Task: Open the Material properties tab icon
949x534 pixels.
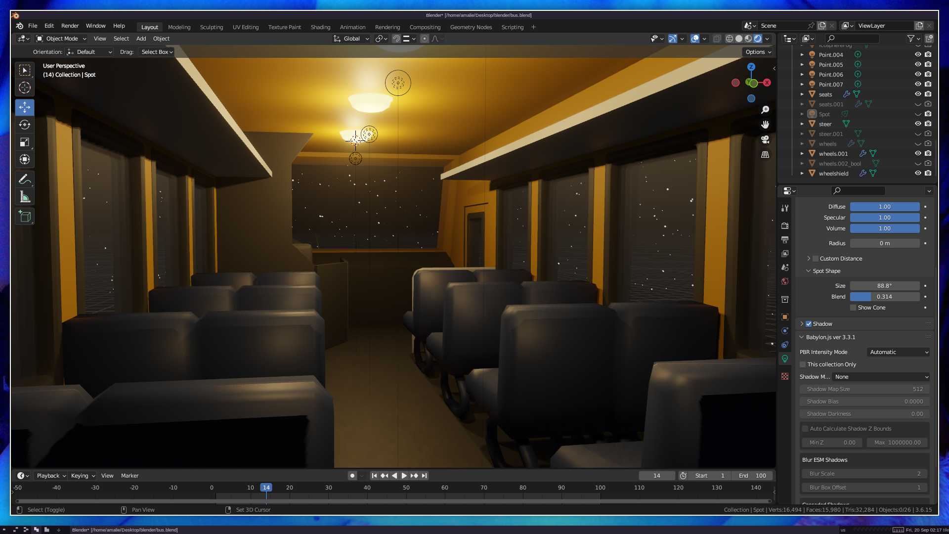Action: click(785, 376)
